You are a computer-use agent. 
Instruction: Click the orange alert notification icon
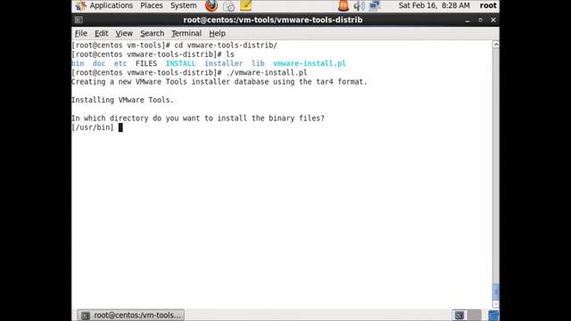[343, 5]
